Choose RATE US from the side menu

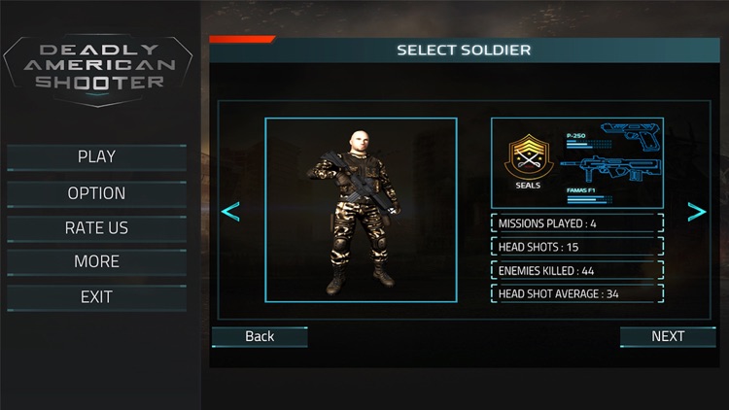(x=96, y=228)
